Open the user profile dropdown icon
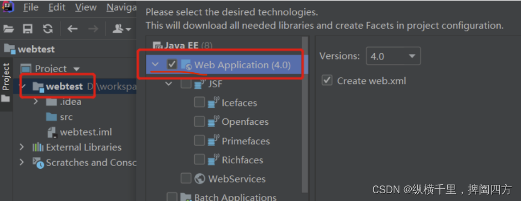Screen dimensions: 521x201 [x=122, y=29]
